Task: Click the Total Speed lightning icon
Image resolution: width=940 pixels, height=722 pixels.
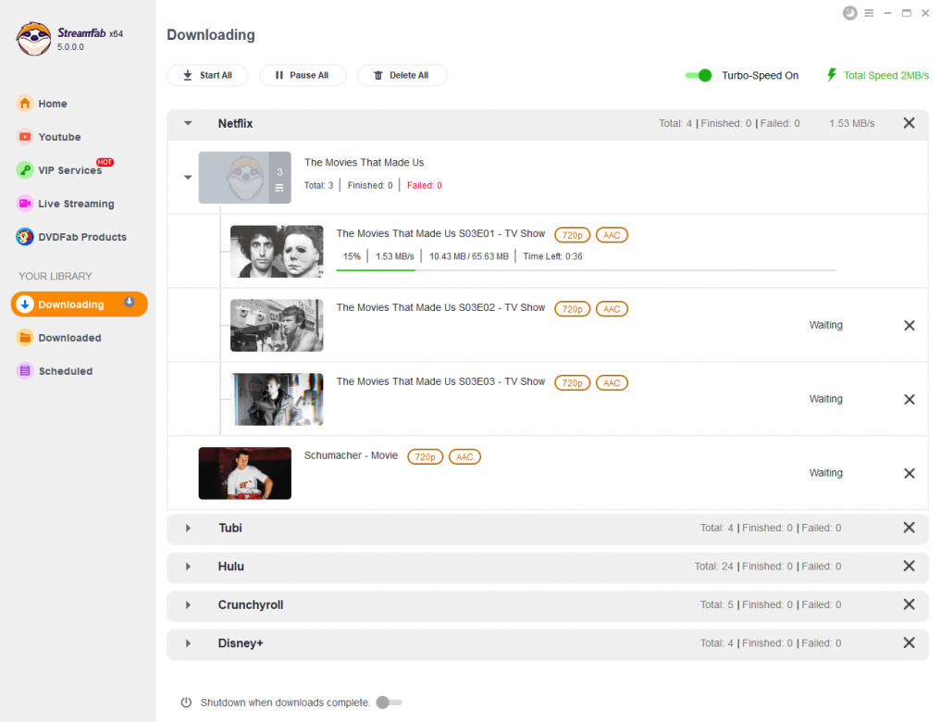Action: (x=832, y=75)
